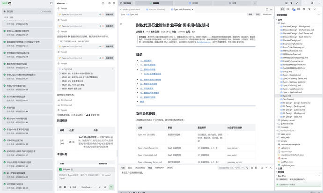
Task: Split the Spec.md editor view
Action: (267, 9)
